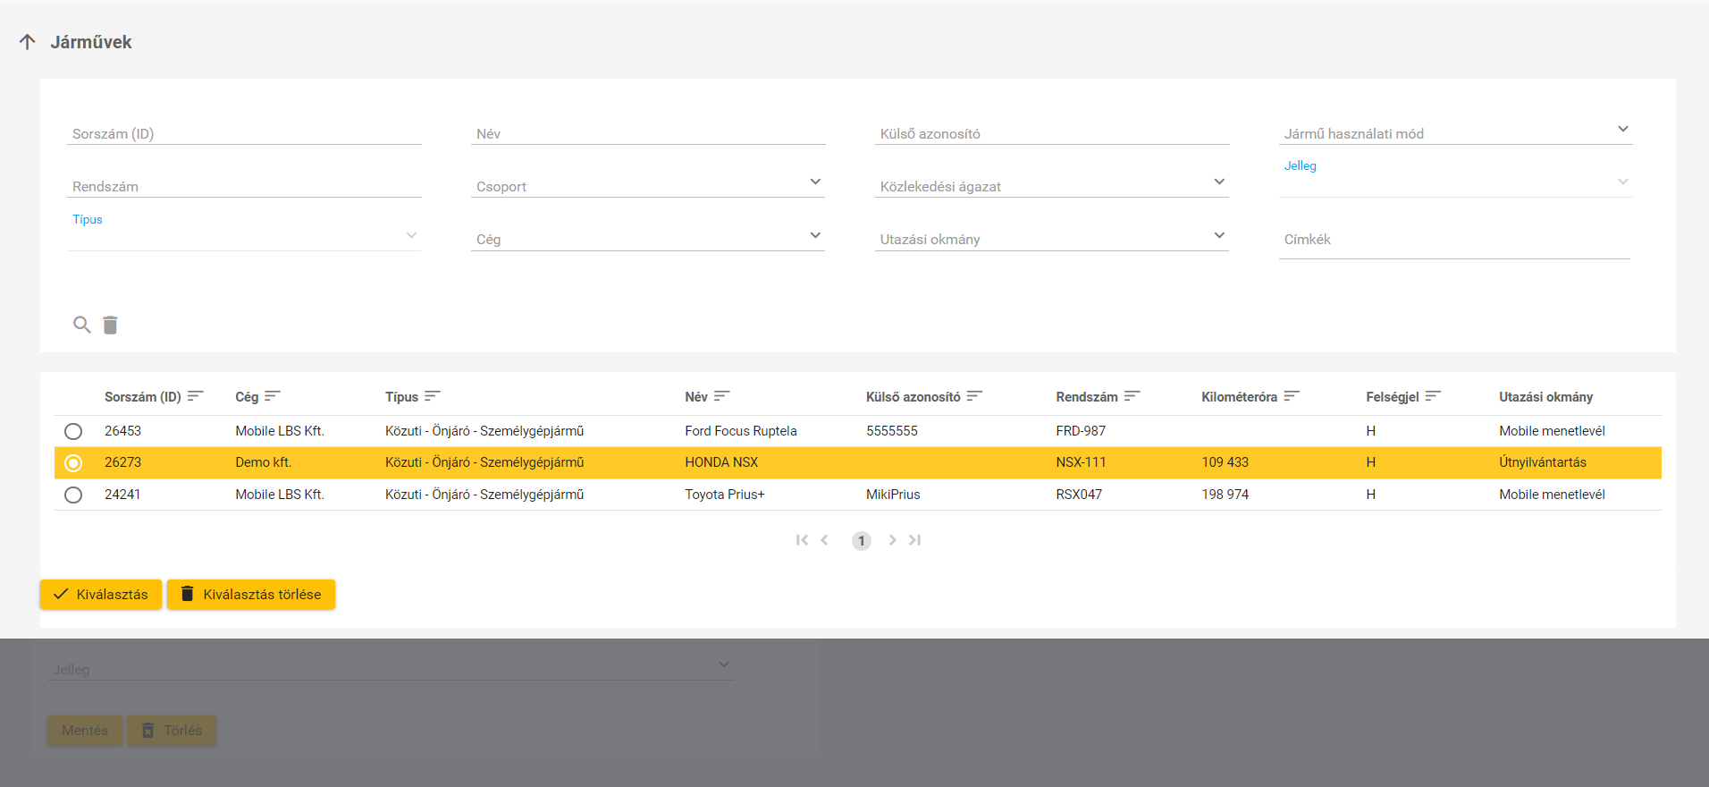
Task: Select radio button for vehicle 26453
Action: point(73,431)
